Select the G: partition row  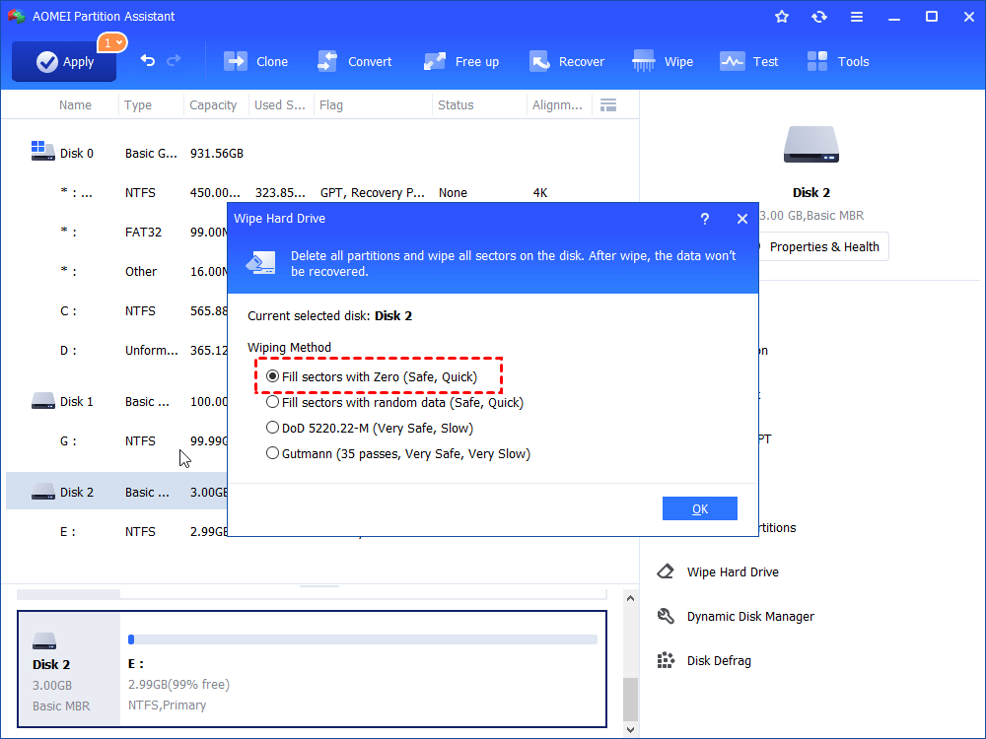click(x=115, y=441)
